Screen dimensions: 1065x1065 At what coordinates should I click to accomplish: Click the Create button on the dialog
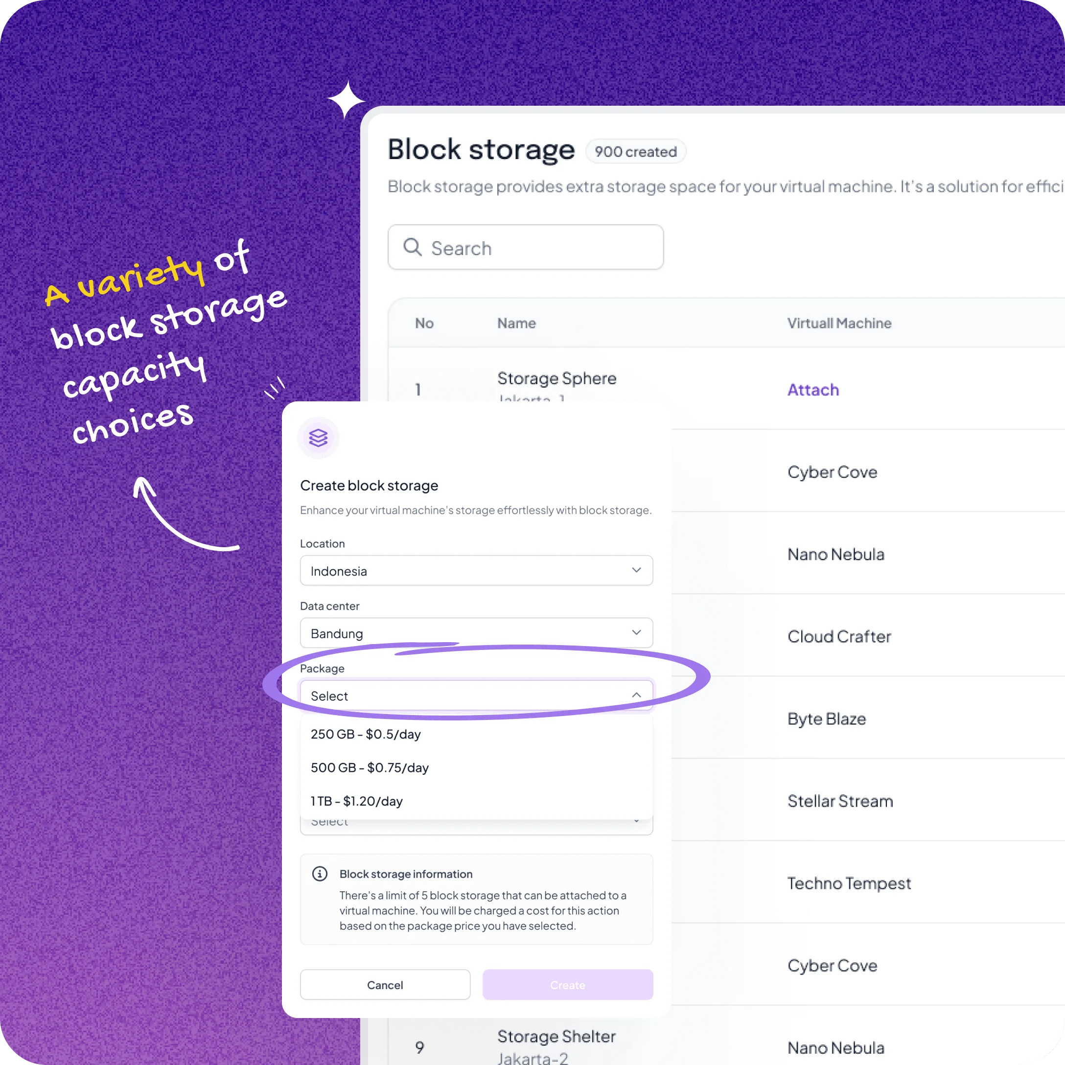(568, 984)
